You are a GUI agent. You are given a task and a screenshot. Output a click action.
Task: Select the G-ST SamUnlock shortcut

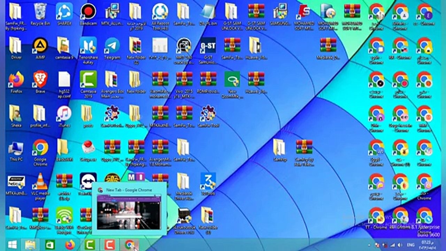coord(208,50)
